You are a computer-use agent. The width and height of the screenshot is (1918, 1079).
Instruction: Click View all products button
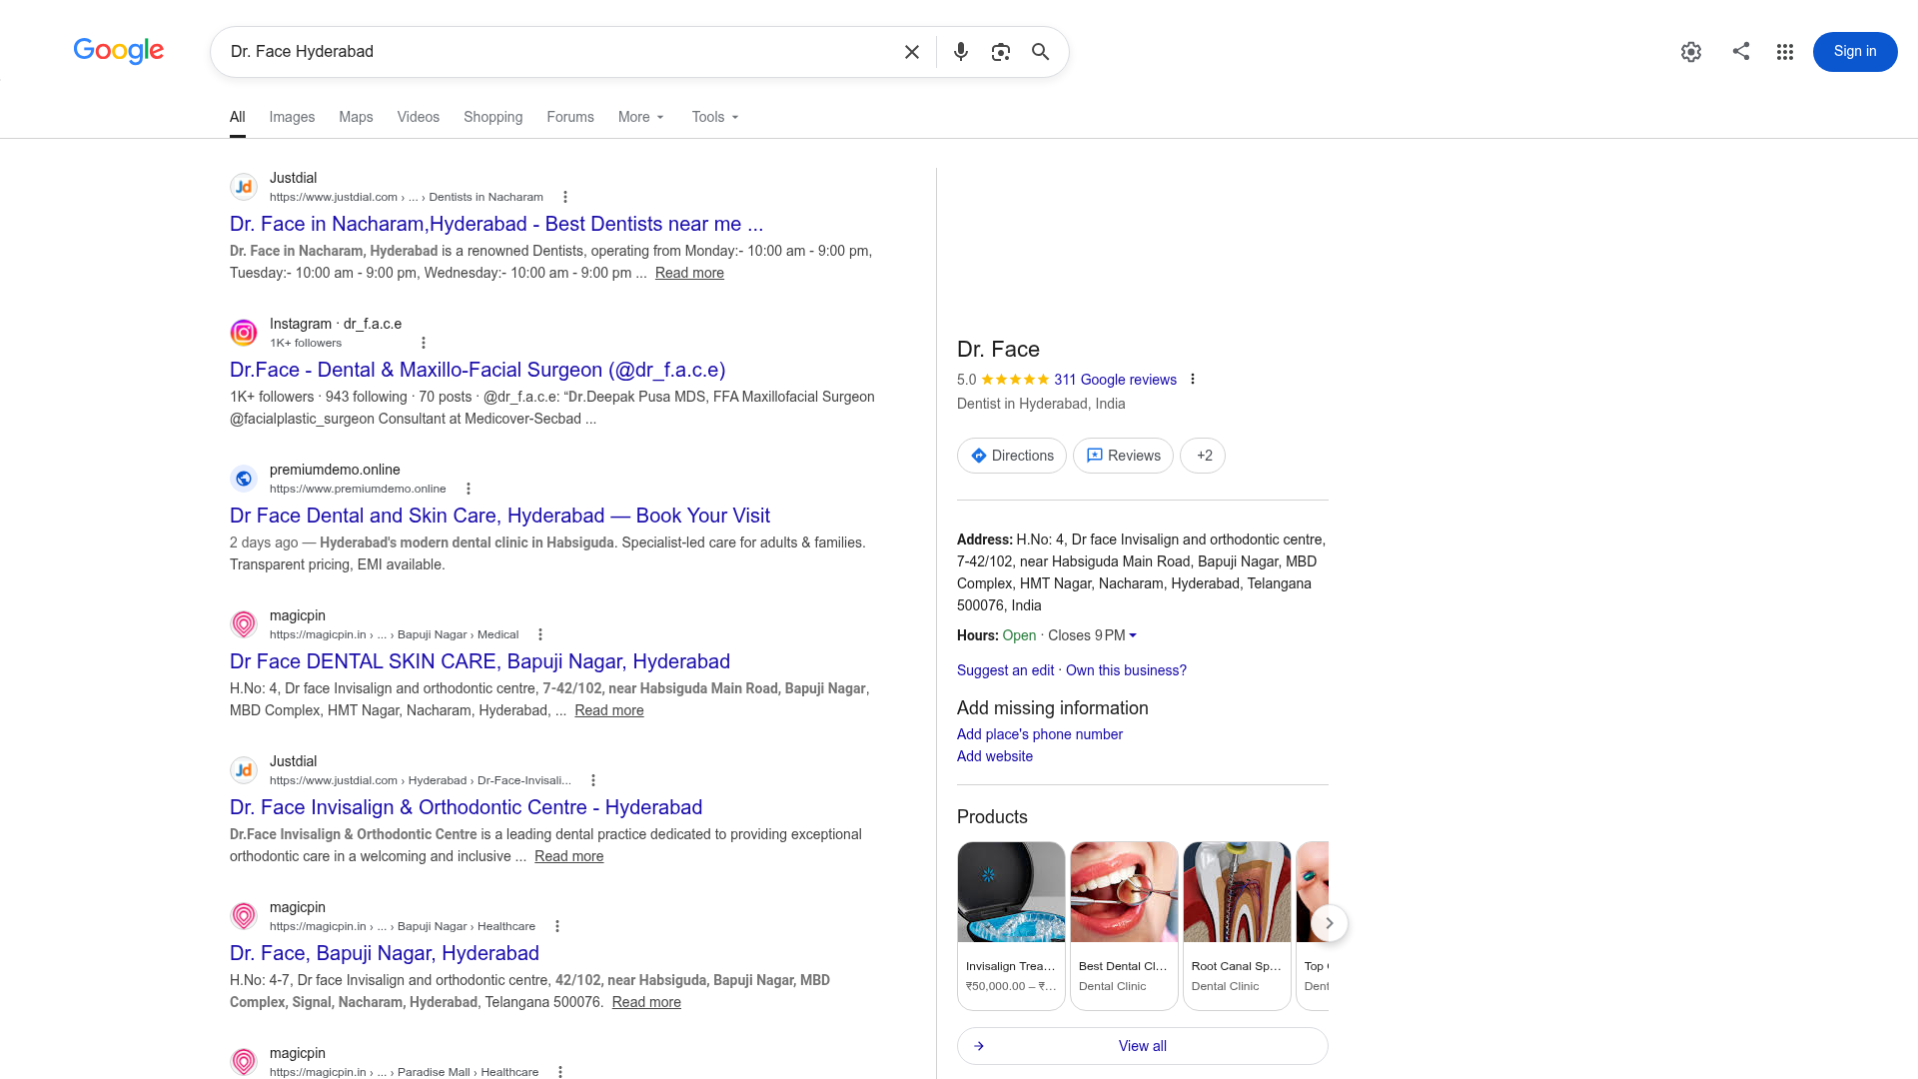click(1143, 1046)
